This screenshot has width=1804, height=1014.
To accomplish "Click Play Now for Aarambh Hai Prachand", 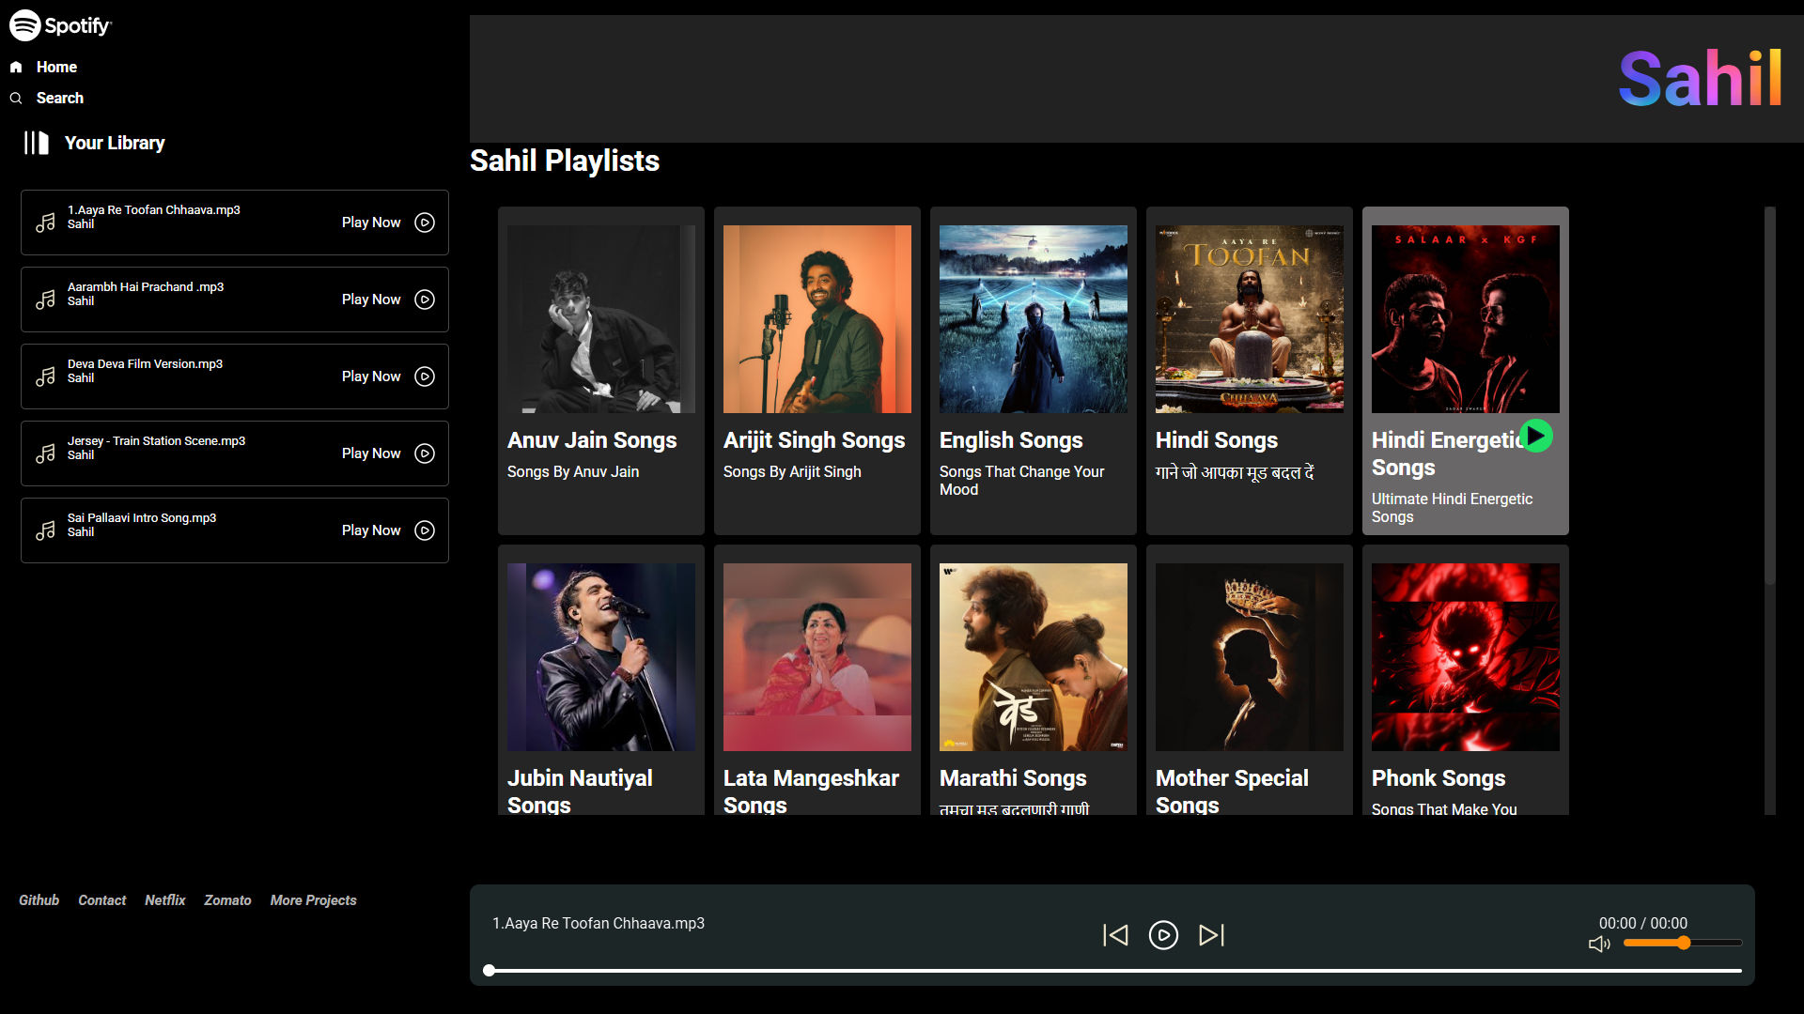I will tap(371, 300).
